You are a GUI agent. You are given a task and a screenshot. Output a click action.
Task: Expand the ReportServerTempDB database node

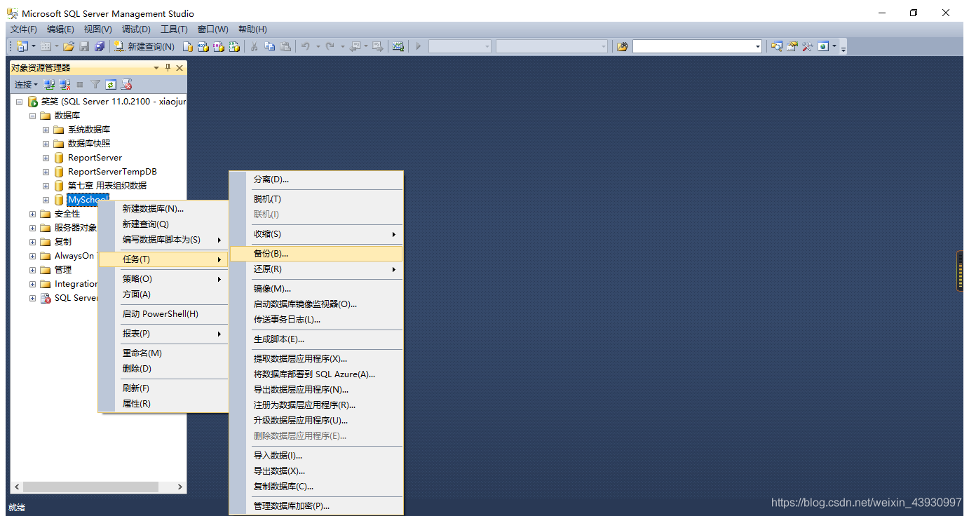point(46,172)
